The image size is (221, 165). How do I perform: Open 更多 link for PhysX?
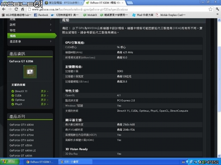pyautogui.click(x=45, y=104)
